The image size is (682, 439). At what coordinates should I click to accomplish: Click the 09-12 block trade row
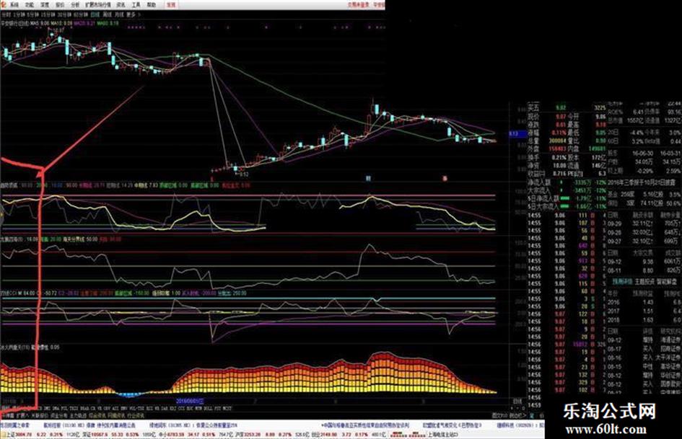[644, 262]
